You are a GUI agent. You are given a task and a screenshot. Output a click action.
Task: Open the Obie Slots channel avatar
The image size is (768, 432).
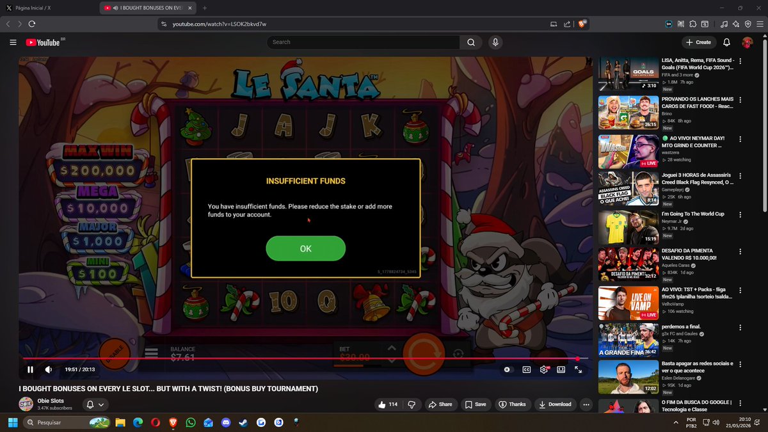coord(26,404)
